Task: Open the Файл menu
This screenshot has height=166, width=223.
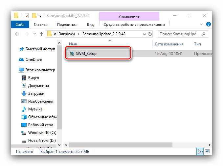Action: [x=20, y=25]
